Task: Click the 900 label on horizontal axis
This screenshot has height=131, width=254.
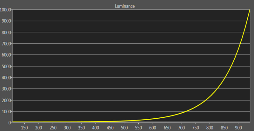Action: [x=238, y=127]
